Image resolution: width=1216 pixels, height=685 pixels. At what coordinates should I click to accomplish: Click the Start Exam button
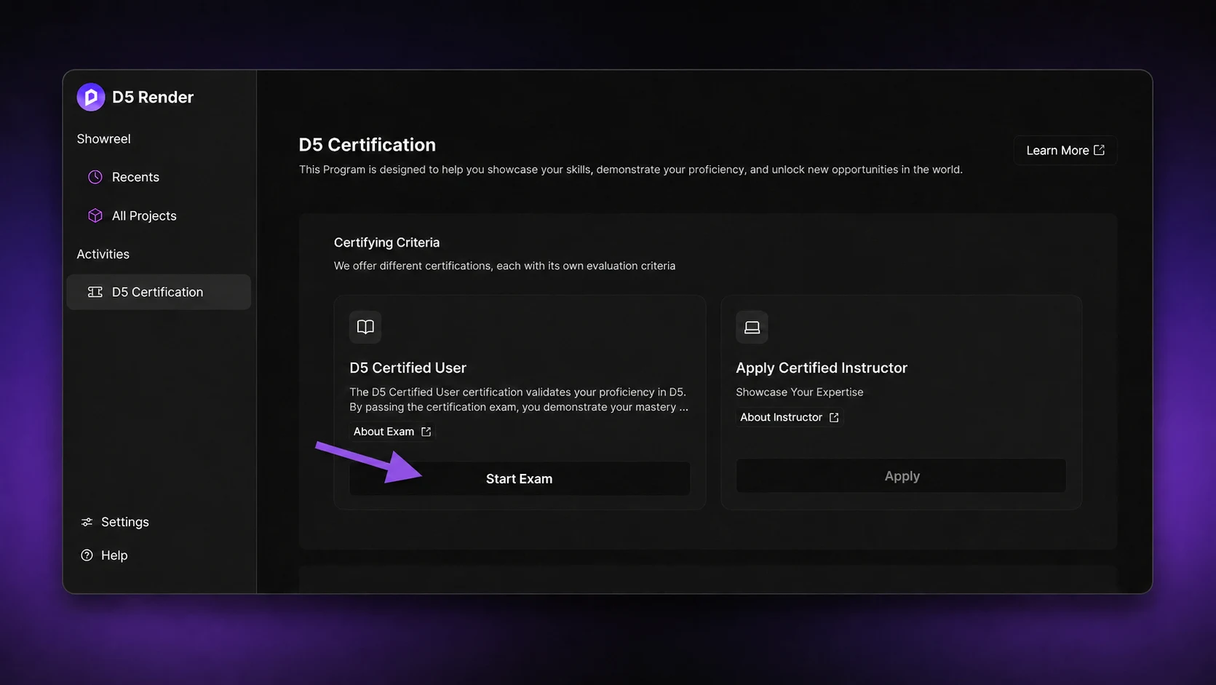tap(520, 478)
